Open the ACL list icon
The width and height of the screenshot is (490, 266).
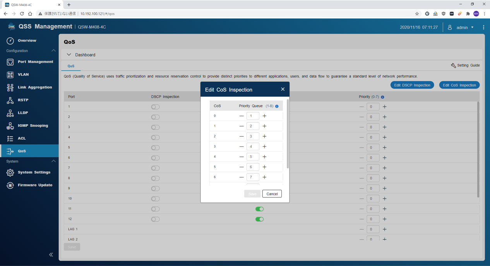[x=10, y=139]
